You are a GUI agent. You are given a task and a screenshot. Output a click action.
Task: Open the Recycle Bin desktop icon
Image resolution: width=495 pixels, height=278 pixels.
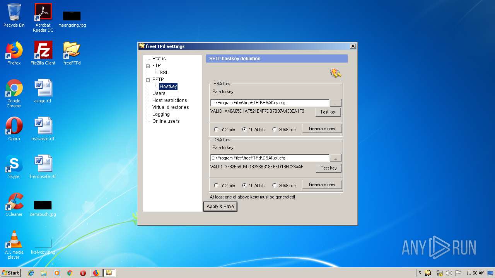pyautogui.click(x=14, y=16)
